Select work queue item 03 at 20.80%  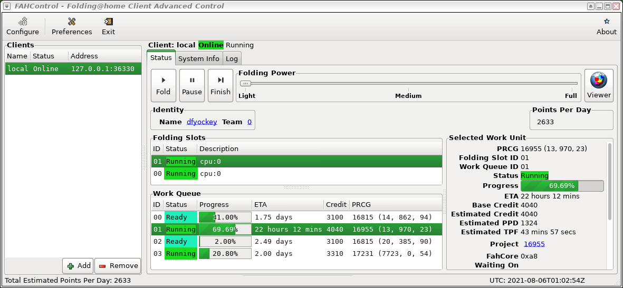[296, 253]
